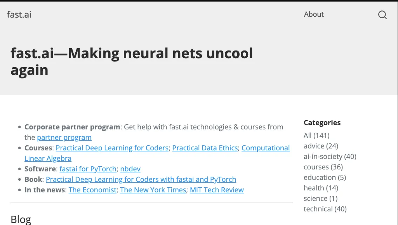Open fastai for PyTorch software link

pyautogui.click(x=88, y=169)
